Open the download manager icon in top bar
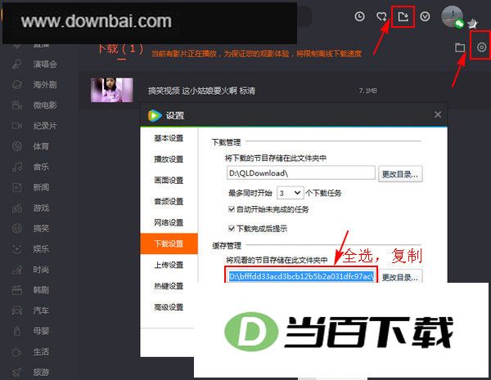This screenshot has width=491, height=380. coord(403,16)
